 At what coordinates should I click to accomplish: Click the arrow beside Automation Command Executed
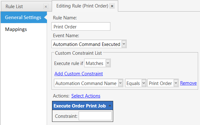[x=124, y=44]
